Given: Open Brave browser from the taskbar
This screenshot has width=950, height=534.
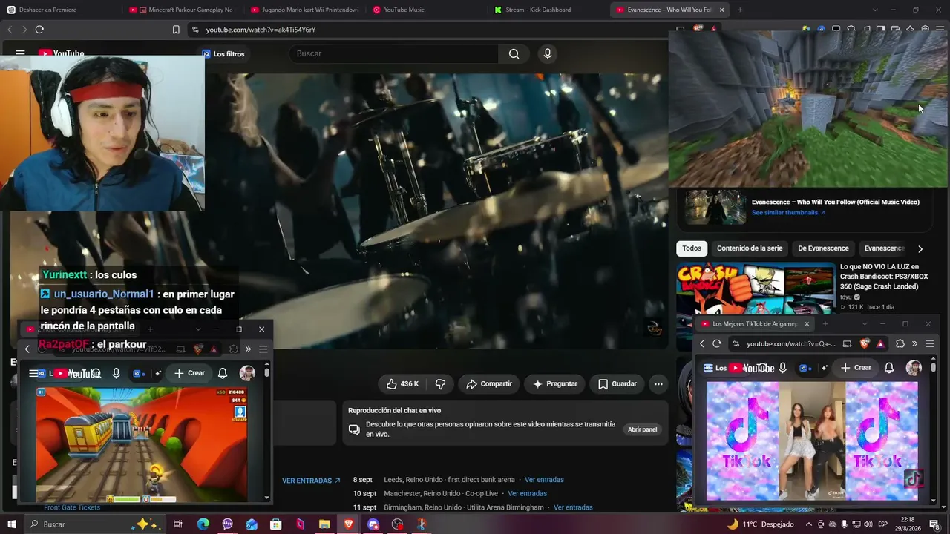Looking at the screenshot, I should (x=349, y=524).
